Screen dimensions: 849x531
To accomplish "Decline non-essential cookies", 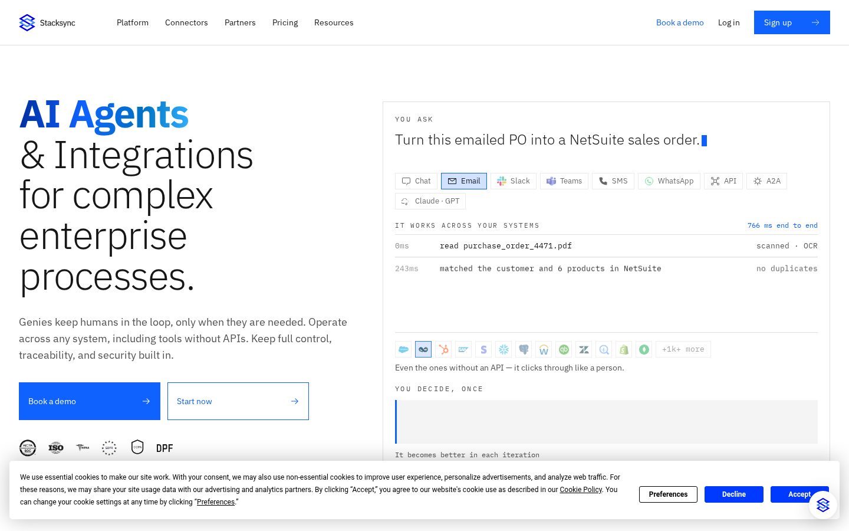I will coord(734,494).
